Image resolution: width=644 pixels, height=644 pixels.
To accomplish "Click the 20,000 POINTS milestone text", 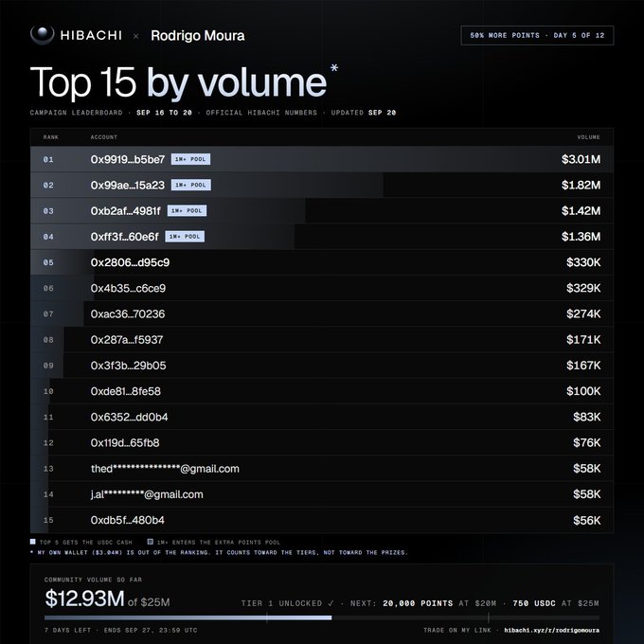I will [418, 603].
